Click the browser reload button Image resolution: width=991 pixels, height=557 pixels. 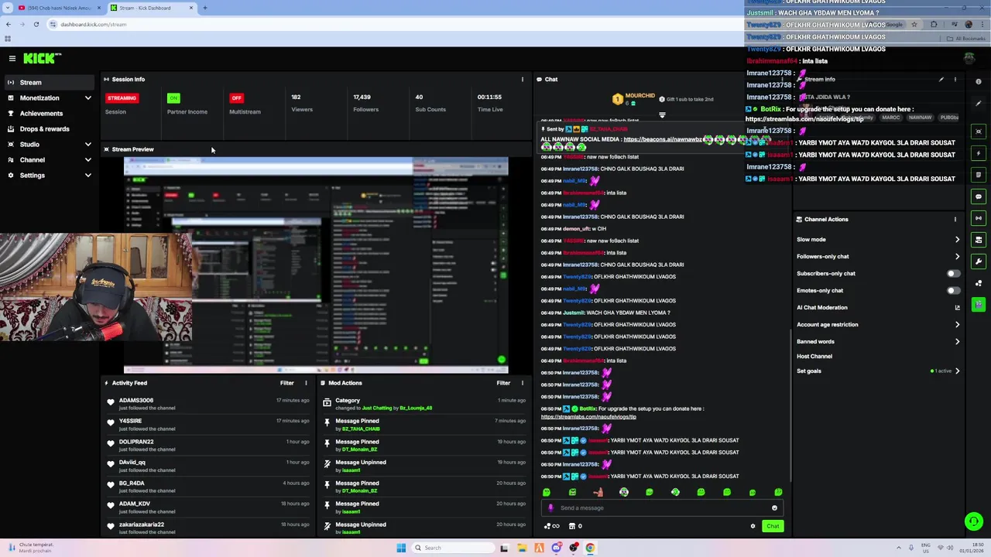tap(36, 24)
